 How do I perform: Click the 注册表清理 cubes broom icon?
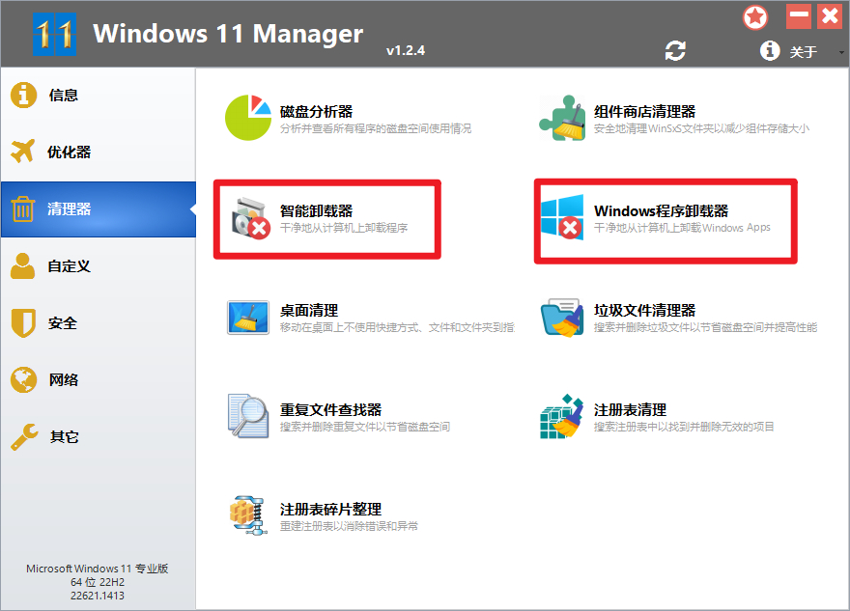[x=561, y=416]
